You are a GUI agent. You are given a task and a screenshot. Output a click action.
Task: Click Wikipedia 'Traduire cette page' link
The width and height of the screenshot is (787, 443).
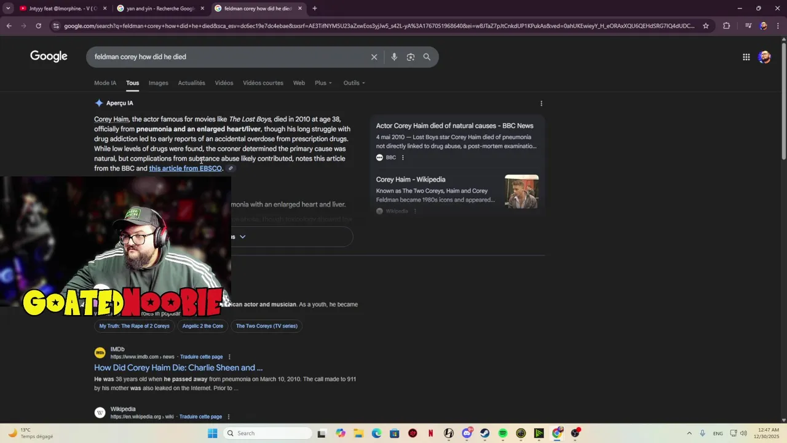tap(201, 417)
